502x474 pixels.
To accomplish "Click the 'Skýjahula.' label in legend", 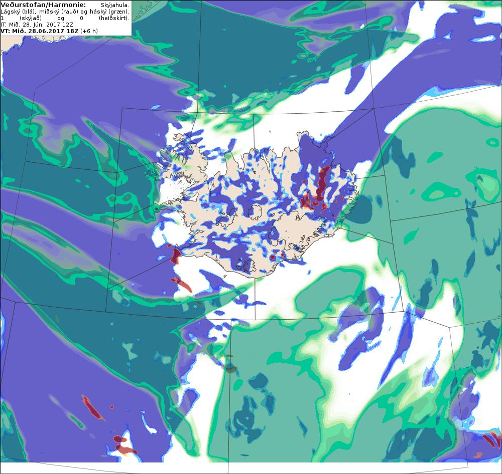I will (114, 6).
